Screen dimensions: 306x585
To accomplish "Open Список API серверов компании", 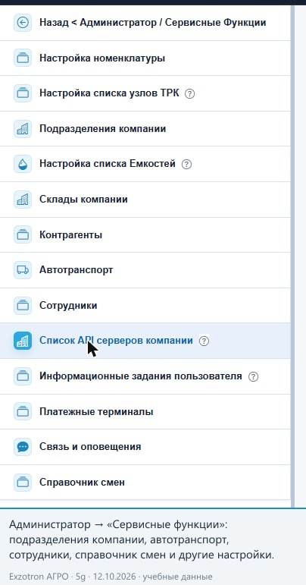I will (145, 341).
